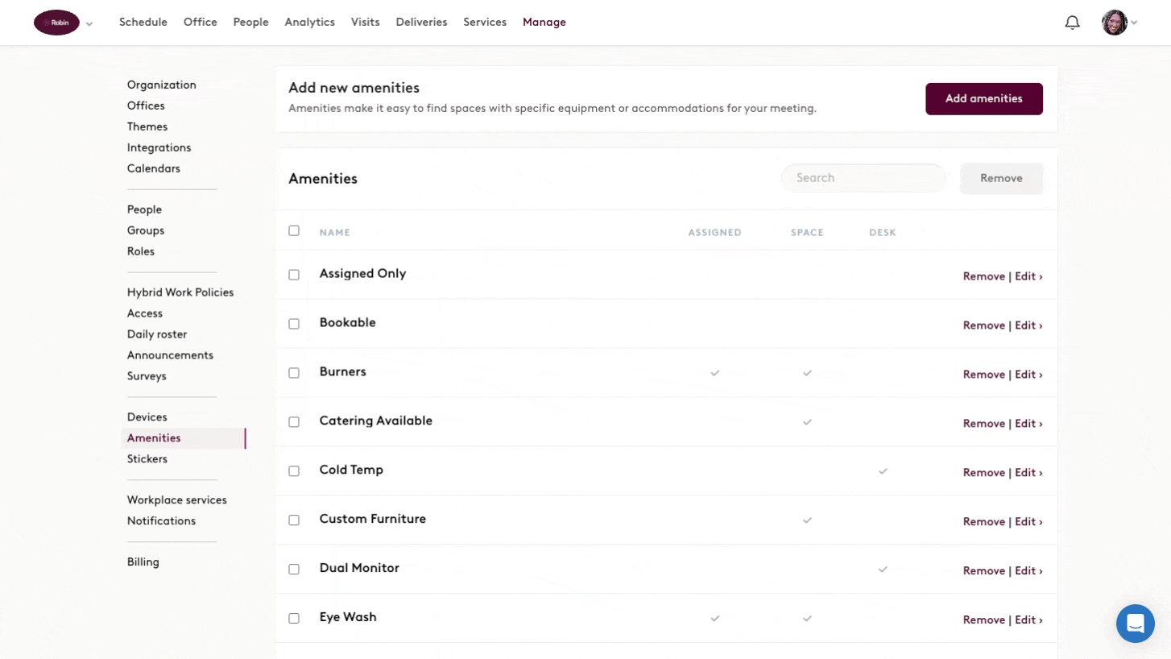Open Themes in sidebar

pyautogui.click(x=147, y=126)
